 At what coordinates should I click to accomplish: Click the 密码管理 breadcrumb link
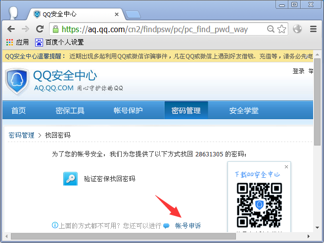click(x=21, y=135)
